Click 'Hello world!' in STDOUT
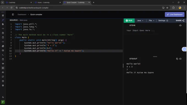 click(x=133, y=64)
